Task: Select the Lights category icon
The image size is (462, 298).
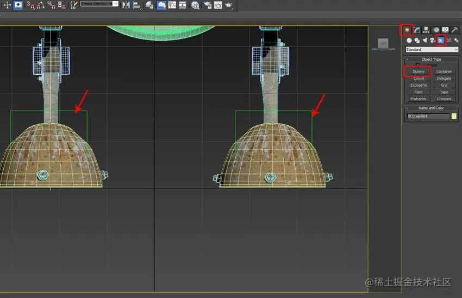Action: [x=424, y=40]
